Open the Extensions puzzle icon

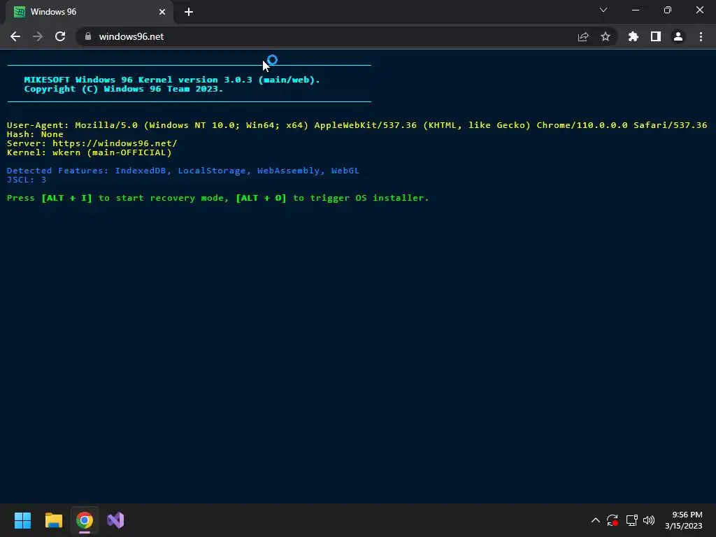[x=633, y=36]
